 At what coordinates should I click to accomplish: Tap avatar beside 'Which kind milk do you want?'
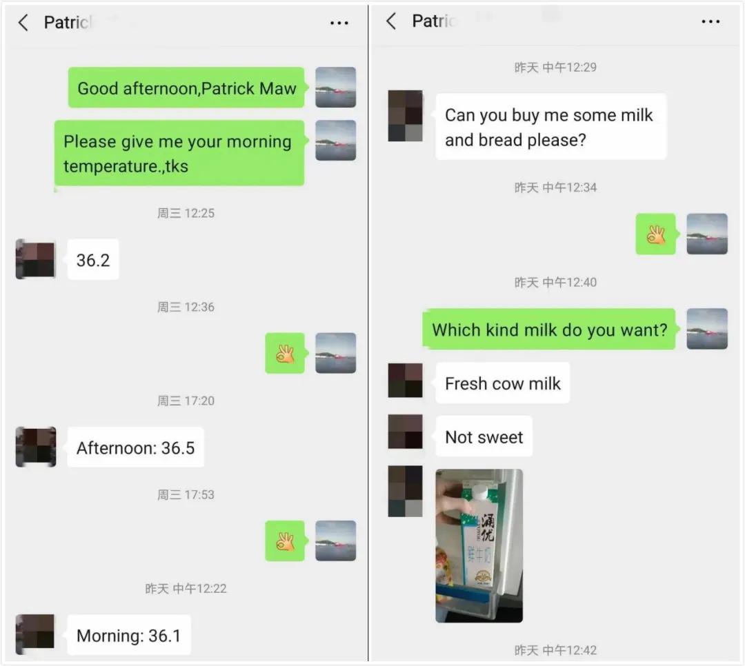click(x=707, y=329)
